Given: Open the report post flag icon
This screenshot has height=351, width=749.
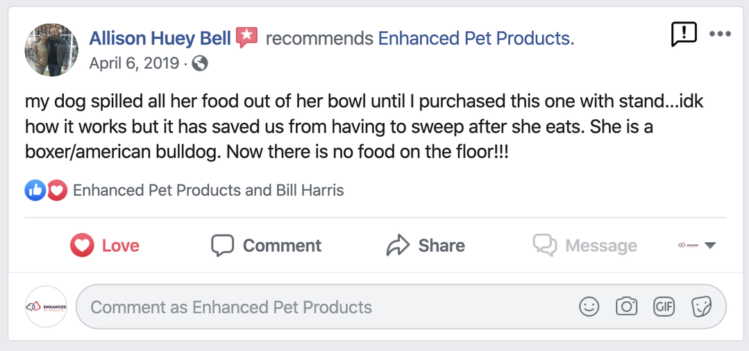Looking at the screenshot, I should point(683,33).
